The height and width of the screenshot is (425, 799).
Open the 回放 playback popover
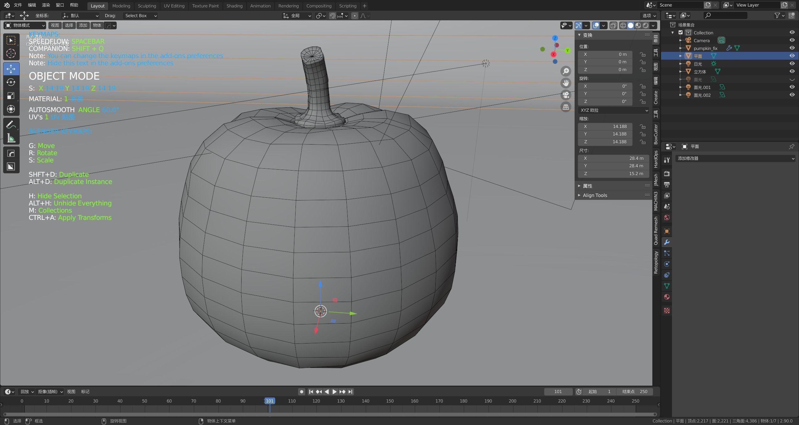[x=27, y=392]
